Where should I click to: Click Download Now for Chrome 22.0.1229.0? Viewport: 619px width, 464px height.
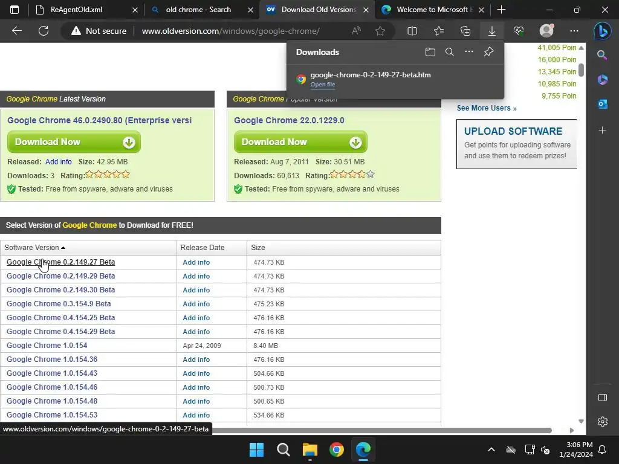point(301,142)
